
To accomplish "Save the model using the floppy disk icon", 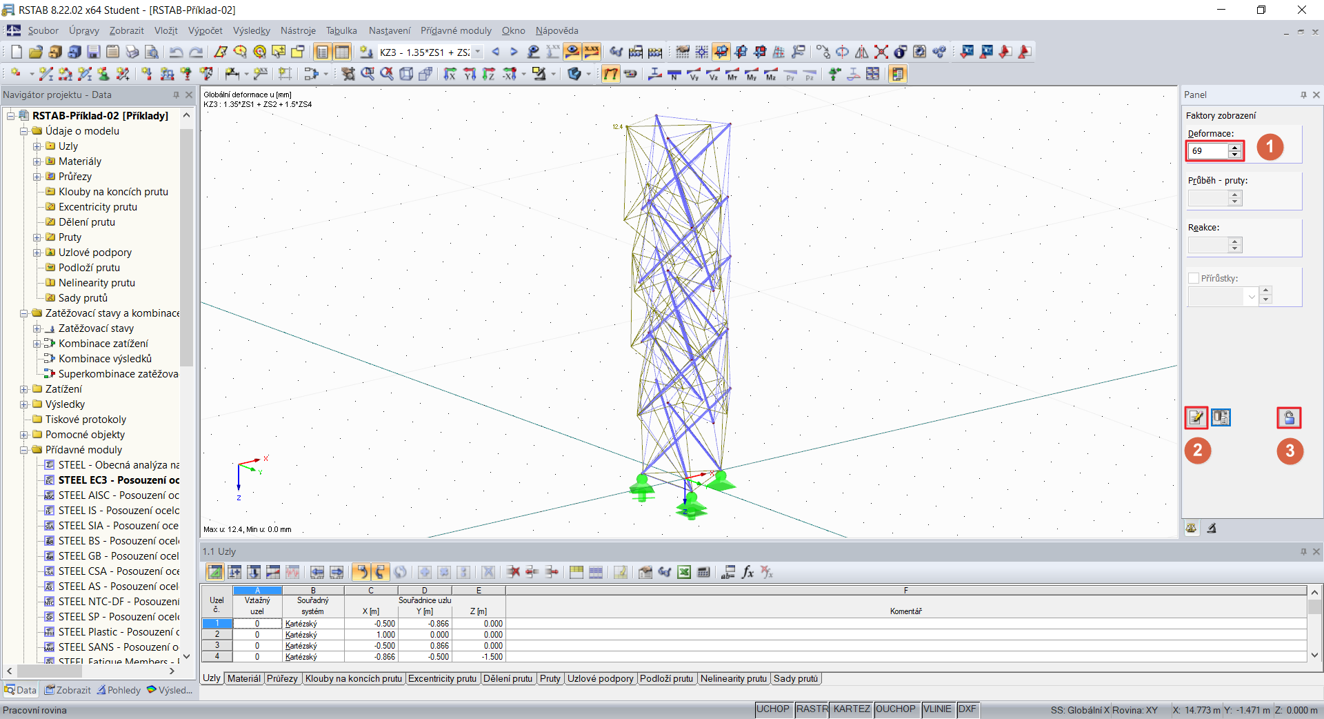I will pos(94,52).
